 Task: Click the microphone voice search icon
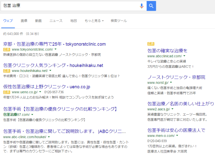coord(142,6)
